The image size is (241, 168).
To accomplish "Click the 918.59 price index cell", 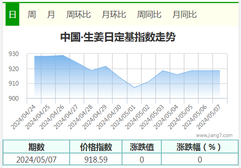I will [96, 159].
